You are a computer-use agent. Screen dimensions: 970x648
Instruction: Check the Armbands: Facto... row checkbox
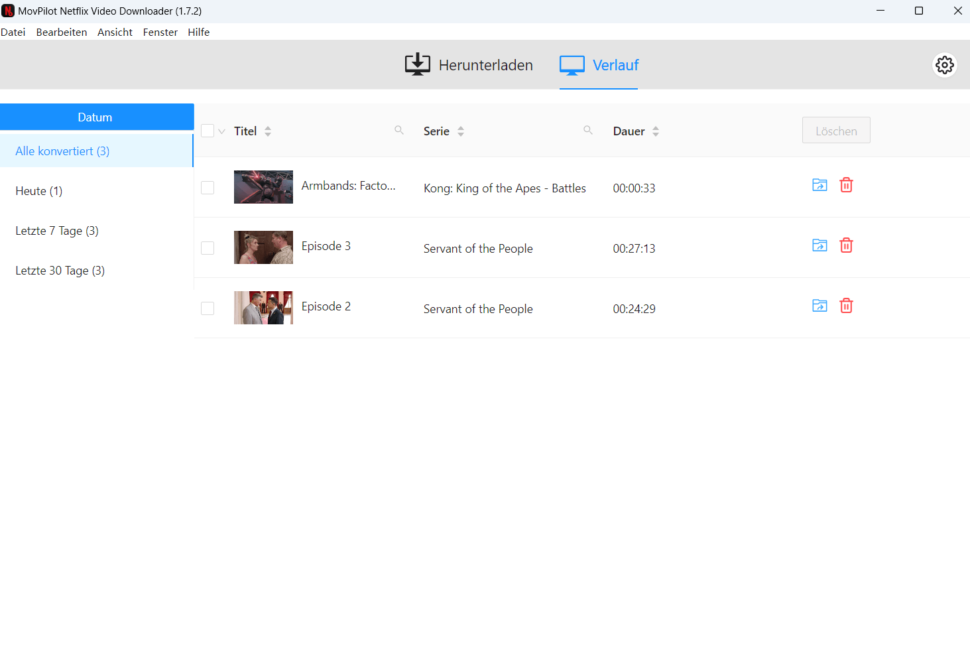208,188
